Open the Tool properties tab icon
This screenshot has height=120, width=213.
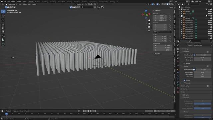pyautogui.click(x=178, y=45)
